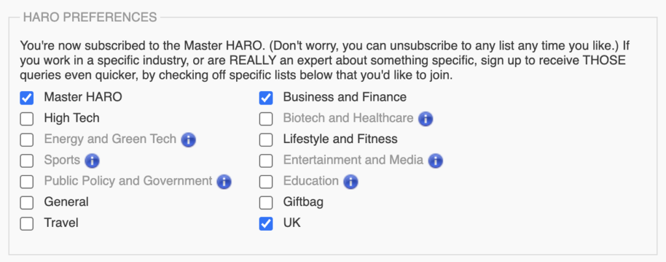Check the Biotech and Healthcare box
The width and height of the screenshot is (666, 262).
(x=266, y=119)
